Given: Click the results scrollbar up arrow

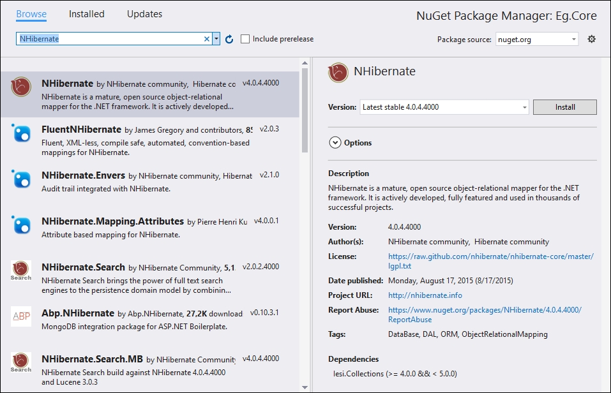Looking at the screenshot, I should click(x=305, y=63).
